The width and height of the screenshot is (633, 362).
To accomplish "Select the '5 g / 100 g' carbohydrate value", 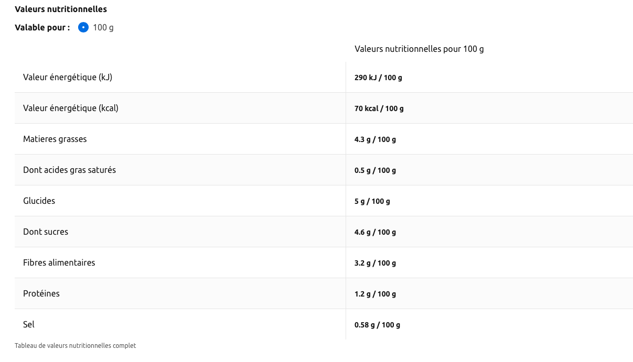I will pyautogui.click(x=372, y=202).
